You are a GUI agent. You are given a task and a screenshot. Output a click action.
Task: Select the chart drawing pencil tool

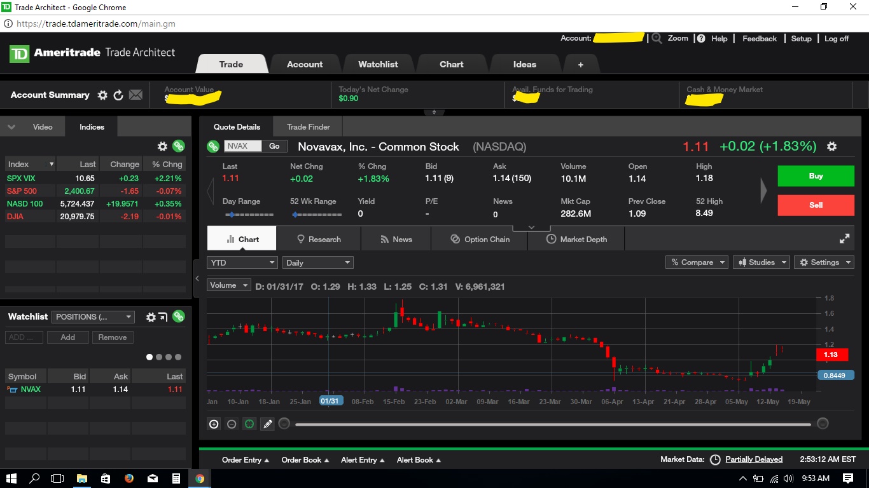click(x=267, y=424)
